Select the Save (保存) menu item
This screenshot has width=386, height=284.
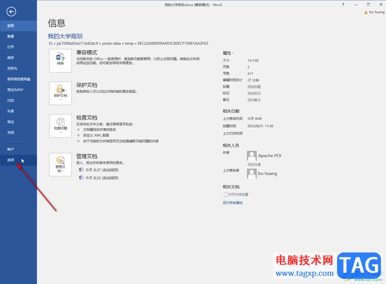(18, 58)
